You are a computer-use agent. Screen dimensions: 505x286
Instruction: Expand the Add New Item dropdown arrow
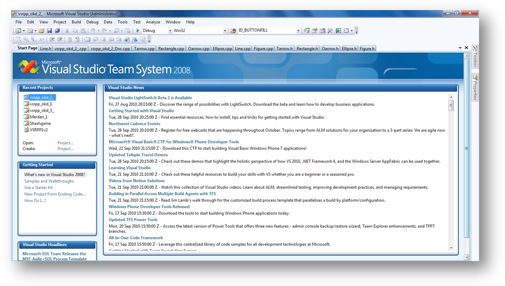[x=36, y=31]
